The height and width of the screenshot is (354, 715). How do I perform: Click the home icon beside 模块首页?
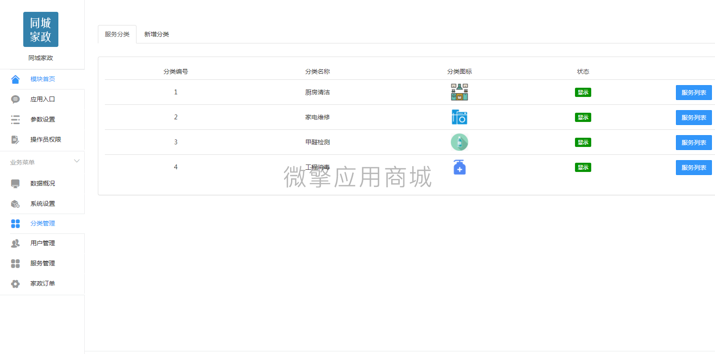pos(15,79)
